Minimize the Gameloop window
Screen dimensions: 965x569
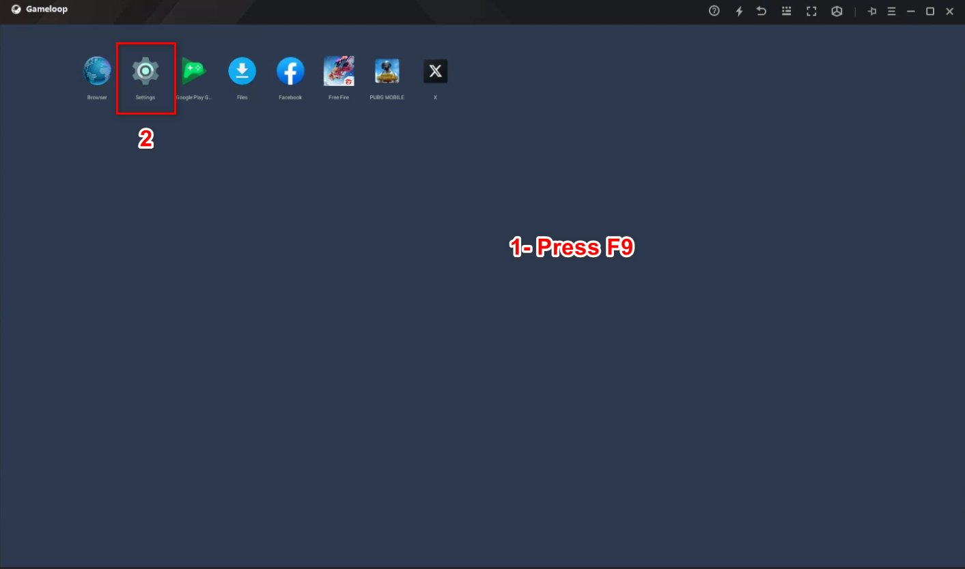(x=910, y=11)
